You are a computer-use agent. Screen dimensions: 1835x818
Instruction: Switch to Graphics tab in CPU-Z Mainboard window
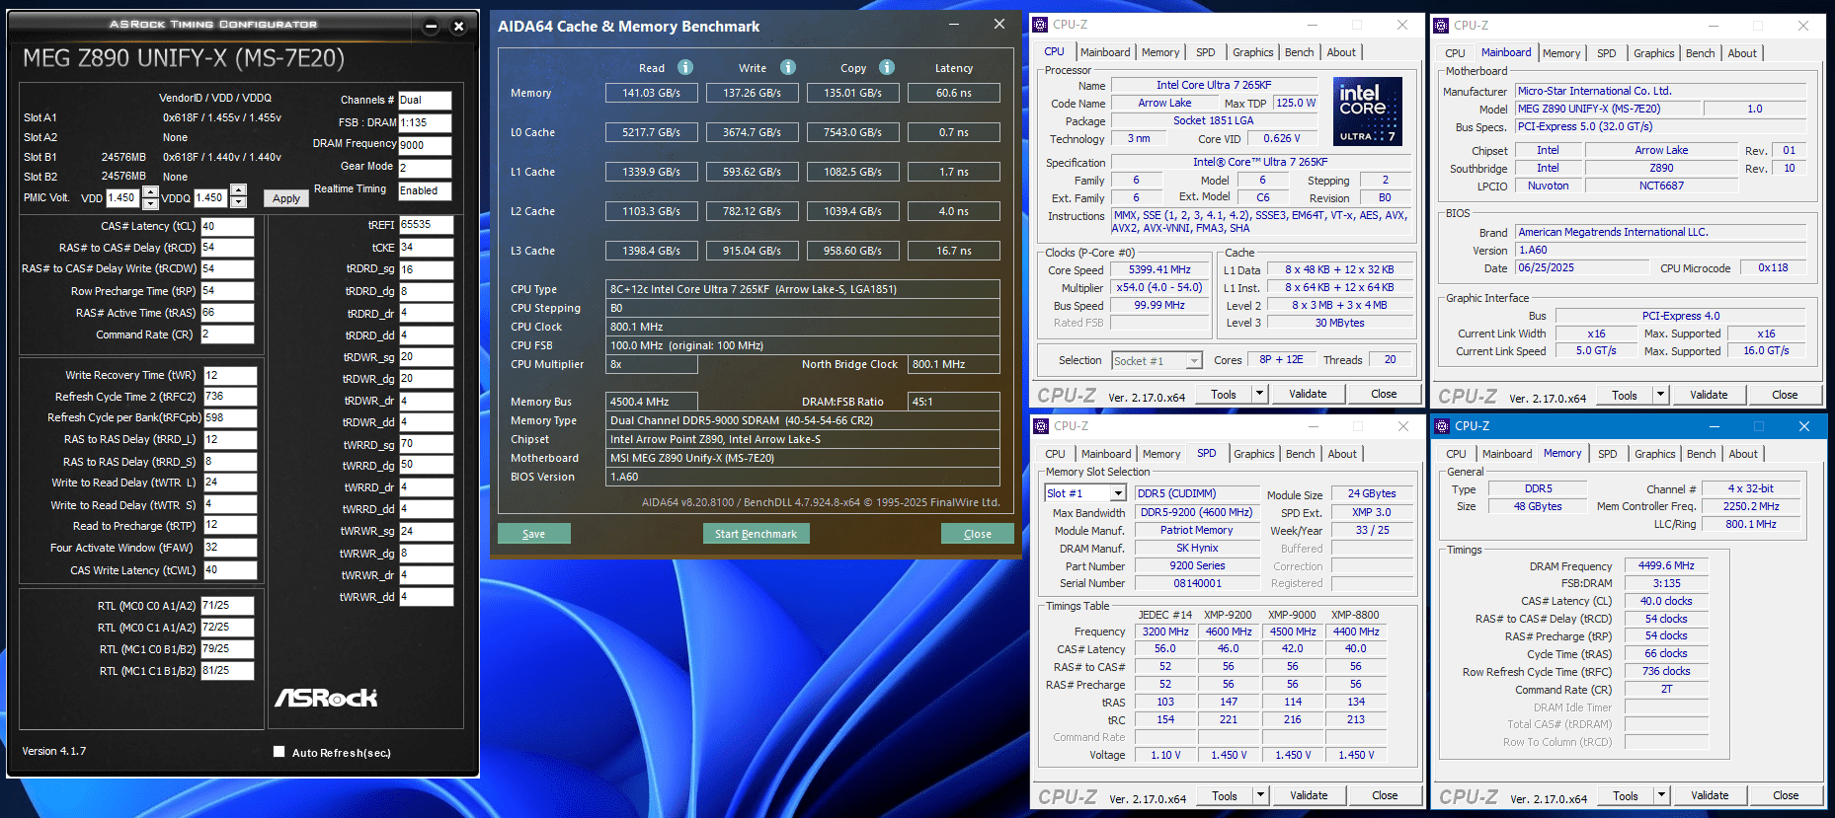tap(1653, 53)
